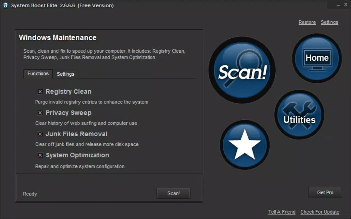This screenshot has height=219, width=351.
Task: Click the Get Pro button
Action: (325, 192)
